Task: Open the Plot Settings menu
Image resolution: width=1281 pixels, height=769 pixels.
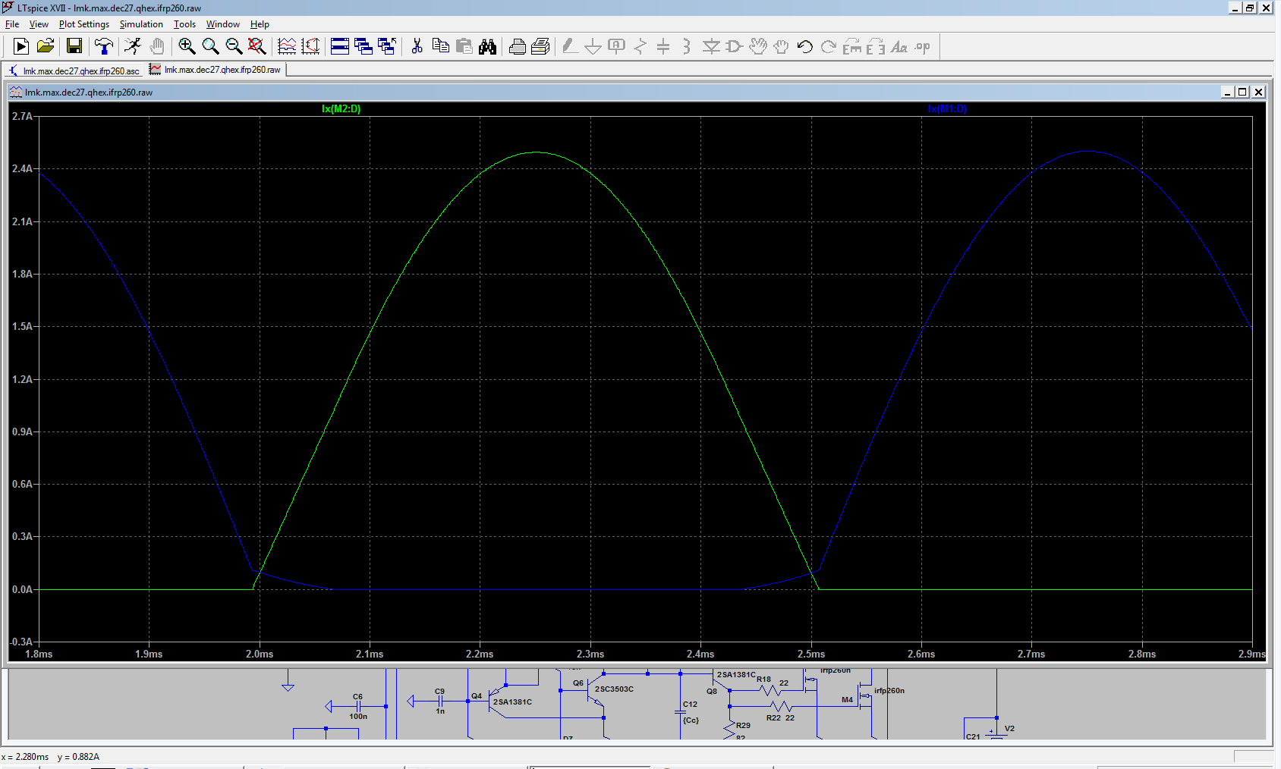Action: coord(84,24)
